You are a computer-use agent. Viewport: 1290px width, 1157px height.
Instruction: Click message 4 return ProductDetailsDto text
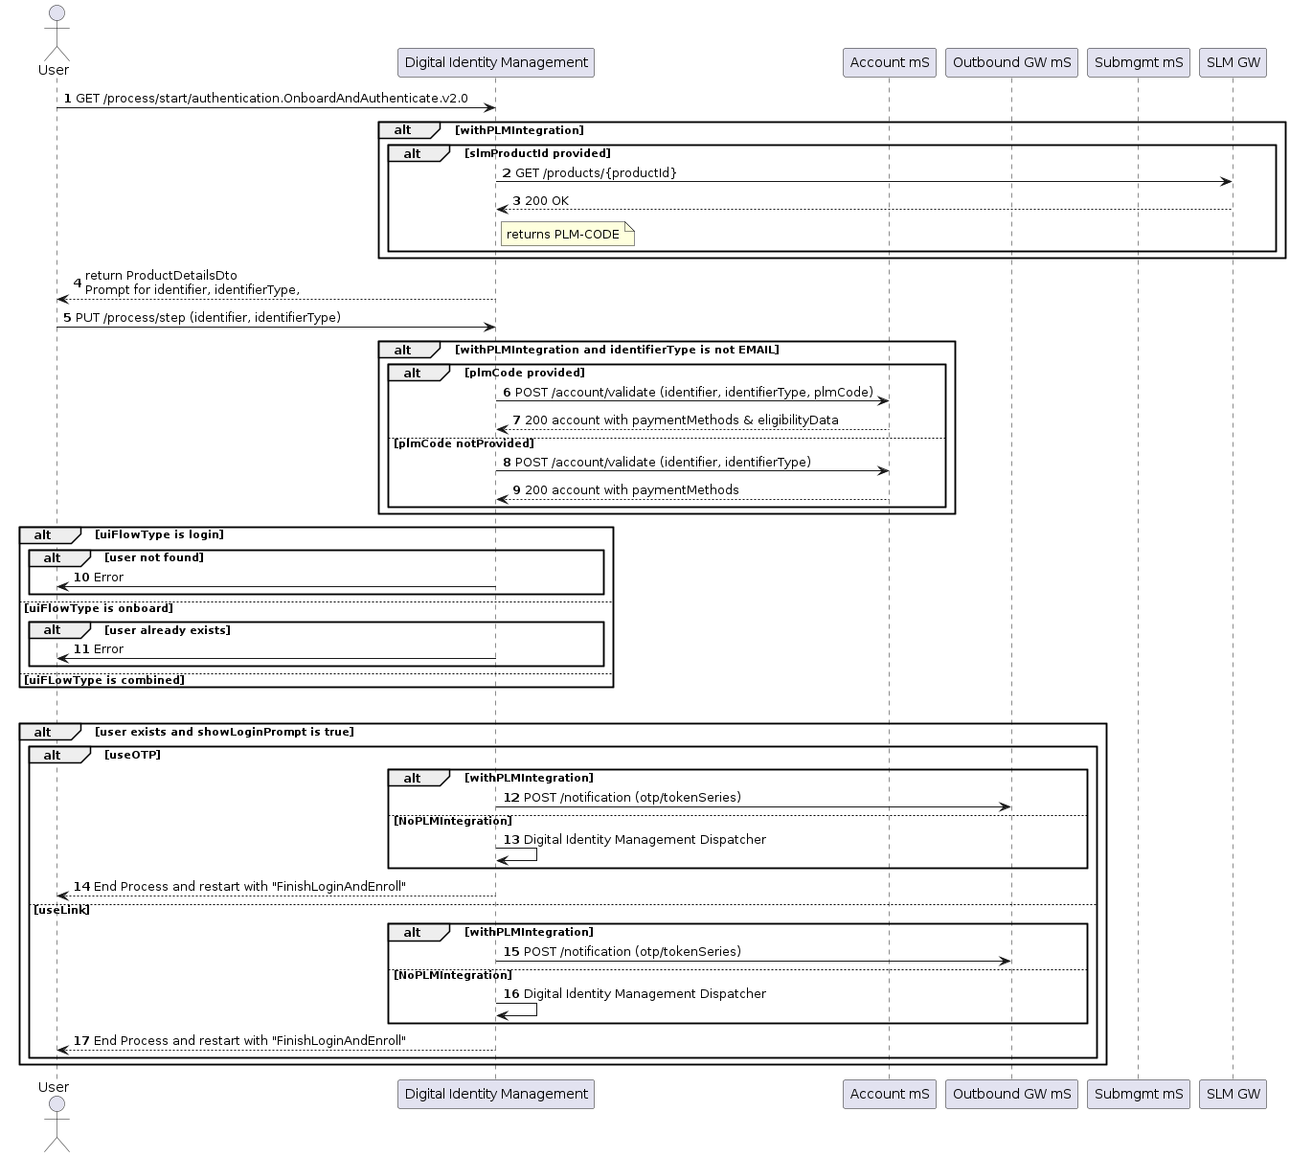187,283
